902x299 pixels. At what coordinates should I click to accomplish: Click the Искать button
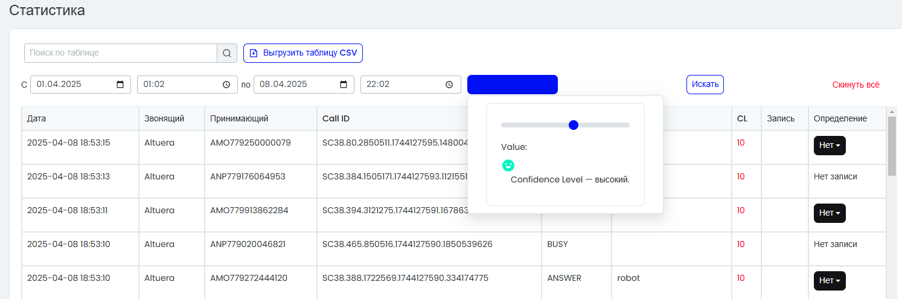(705, 85)
